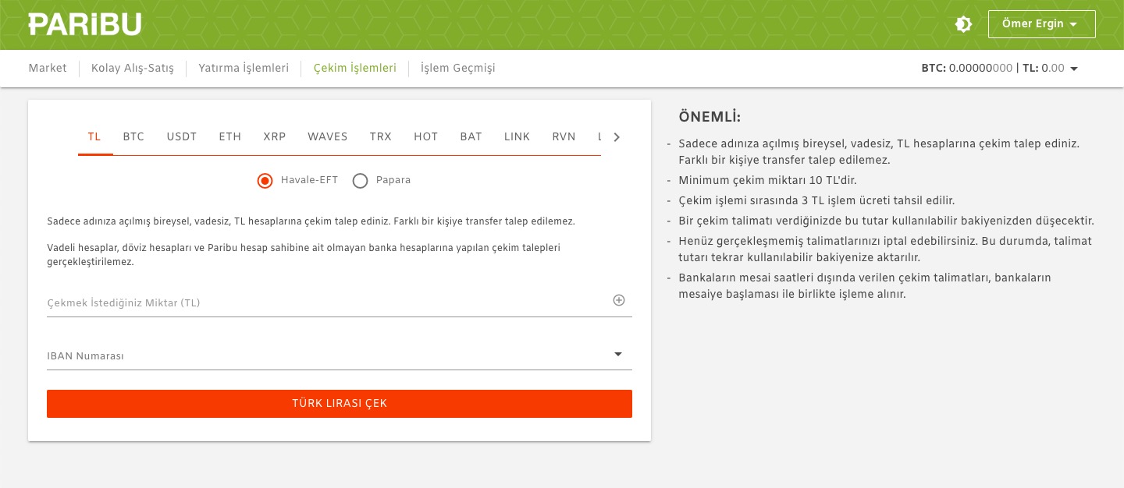Expand the BTC and TL balance dropdown
The image size is (1124, 488).
pos(1074,69)
